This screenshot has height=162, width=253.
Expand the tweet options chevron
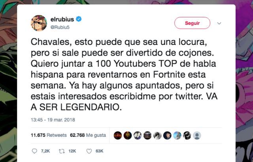[219, 23]
